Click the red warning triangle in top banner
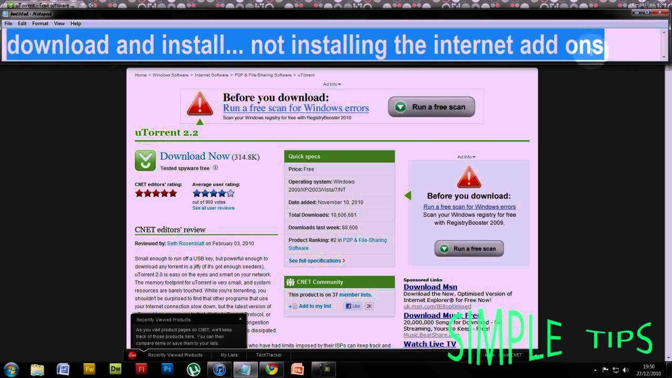This screenshot has width=672, height=378. tap(199, 104)
